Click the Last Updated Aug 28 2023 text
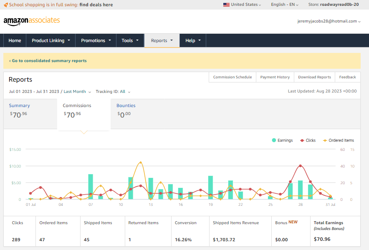Screen dimensions: 369x250 click(x=322, y=91)
